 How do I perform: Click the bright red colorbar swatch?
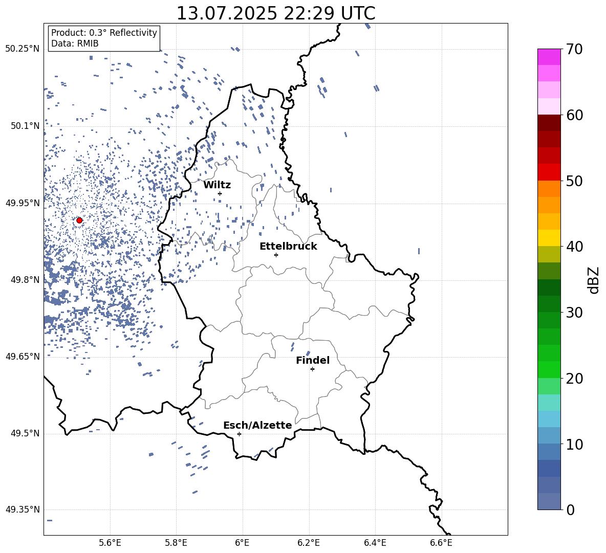click(549, 172)
